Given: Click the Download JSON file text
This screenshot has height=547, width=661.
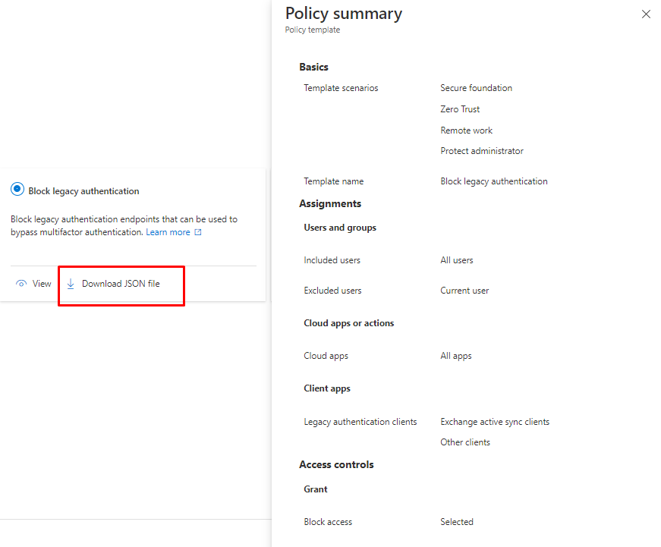Looking at the screenshot, I should pos(121,284).
